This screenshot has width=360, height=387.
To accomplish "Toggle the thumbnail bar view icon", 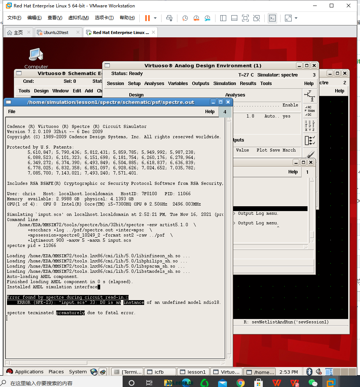I will 234,18.
